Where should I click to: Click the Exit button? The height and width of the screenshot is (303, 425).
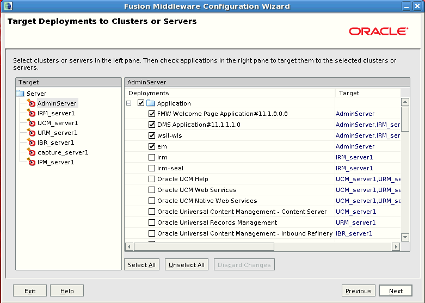click(30, 291)
